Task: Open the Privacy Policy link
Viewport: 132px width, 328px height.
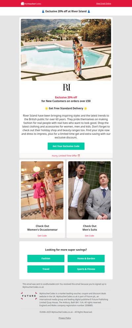Action: [x=65, y=318]
